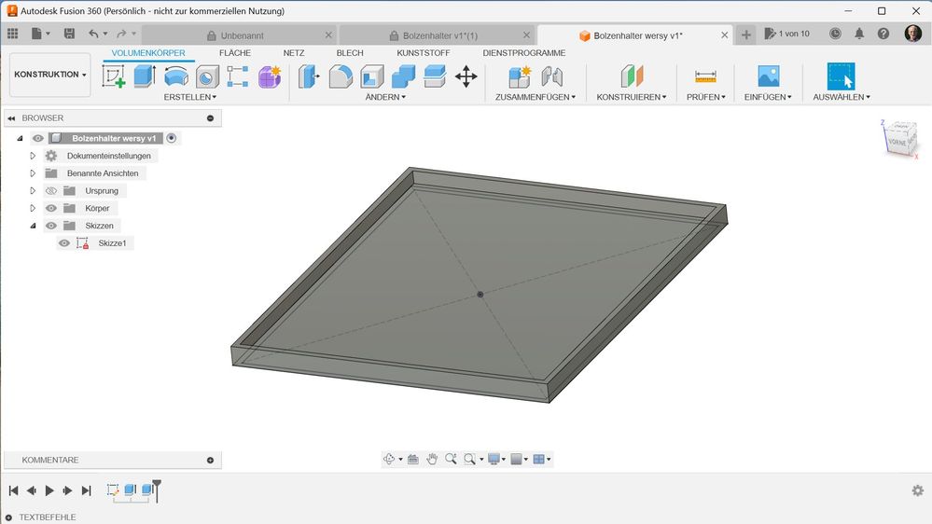Select the Revolve tool
932x524 pixels.
pyautogui.click(x=176, y=76)
